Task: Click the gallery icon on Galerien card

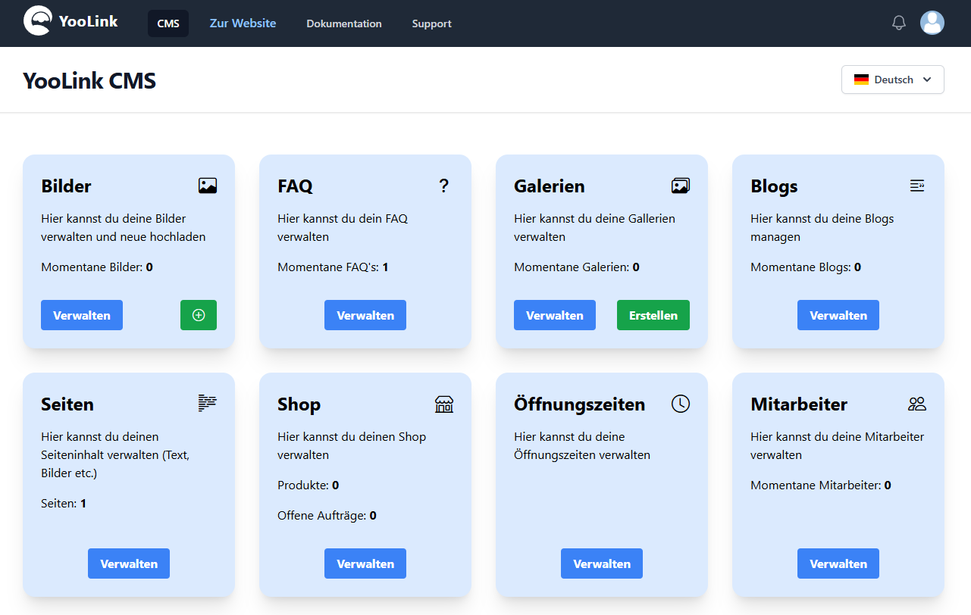Action: pyautogui.click(x=681, y=186)
